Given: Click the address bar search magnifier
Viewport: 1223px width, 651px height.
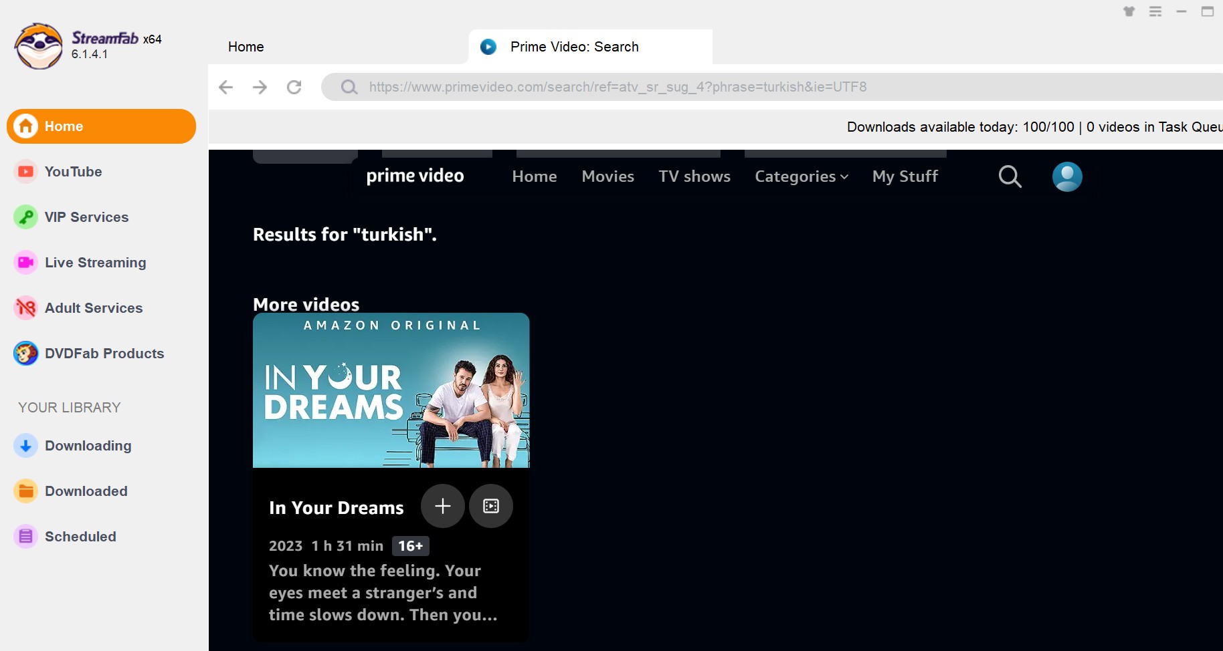Looking at the screenshot, I should tap(349, 87).
